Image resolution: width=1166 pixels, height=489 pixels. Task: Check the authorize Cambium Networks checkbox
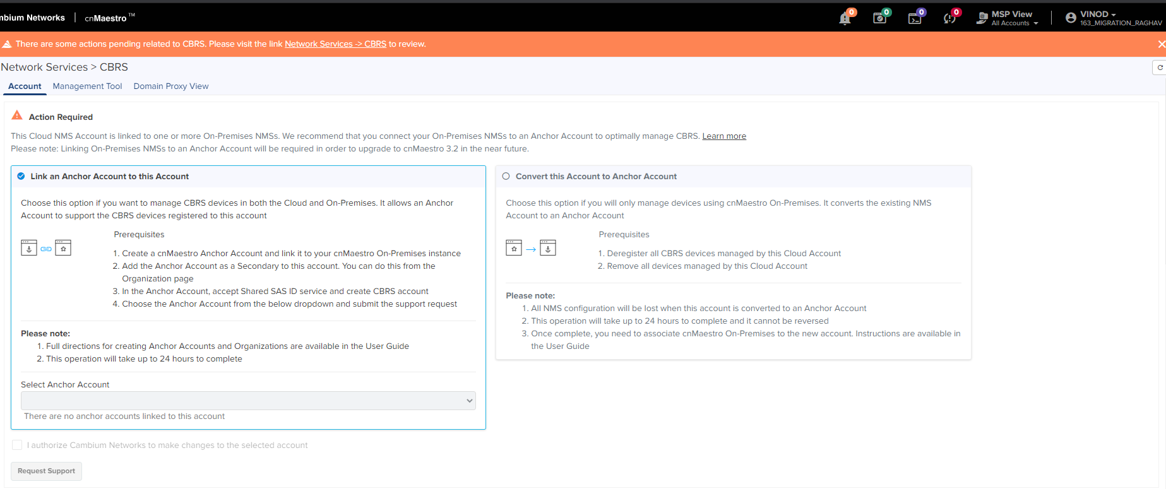(17, 445)
